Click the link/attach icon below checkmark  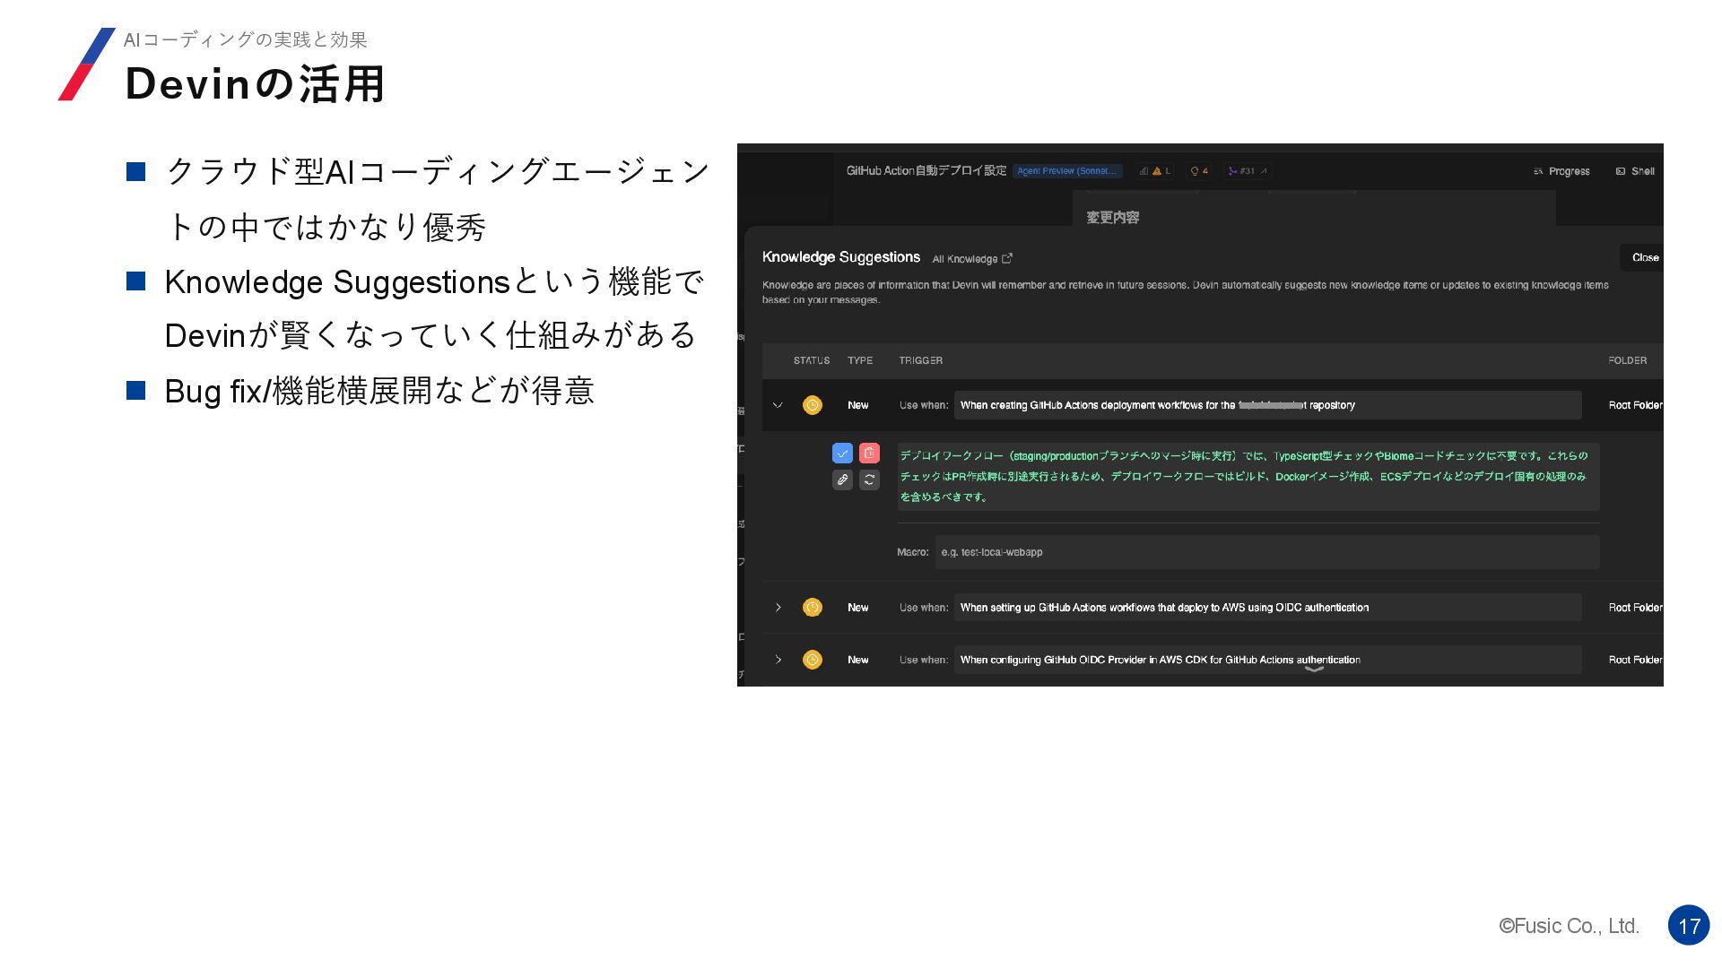coord(842,480)
